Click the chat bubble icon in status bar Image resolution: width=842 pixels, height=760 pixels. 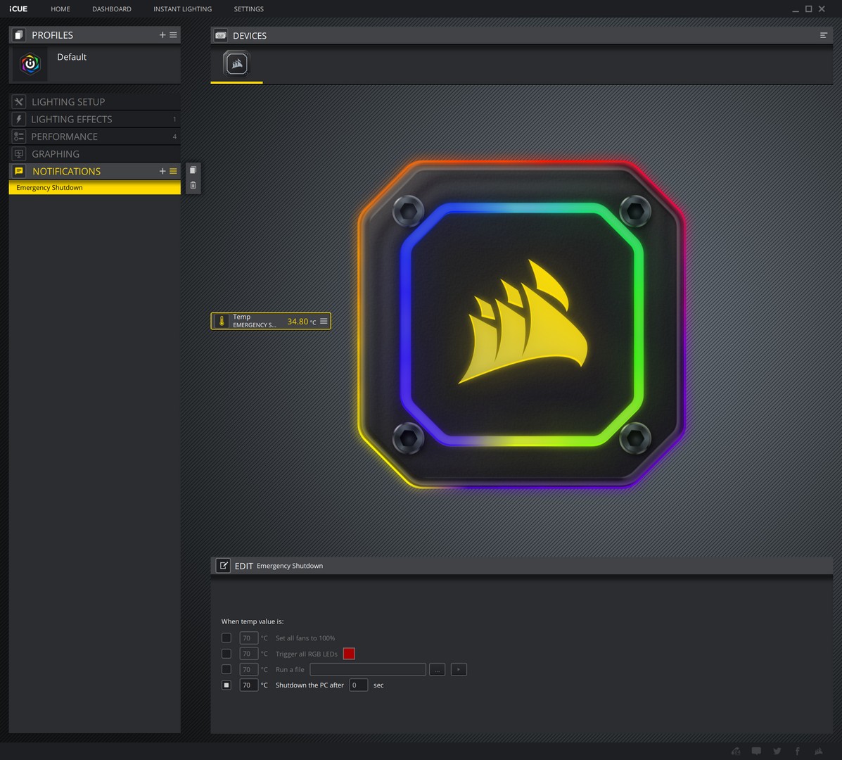pyautogui.click(x=756, y=751)
